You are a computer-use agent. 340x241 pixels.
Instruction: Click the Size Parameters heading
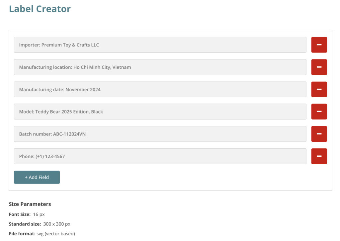pos(30,204)
